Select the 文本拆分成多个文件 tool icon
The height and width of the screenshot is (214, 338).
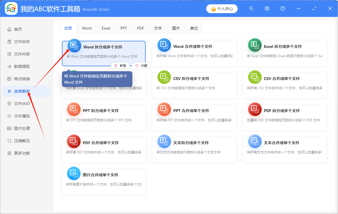coord(164,141)
